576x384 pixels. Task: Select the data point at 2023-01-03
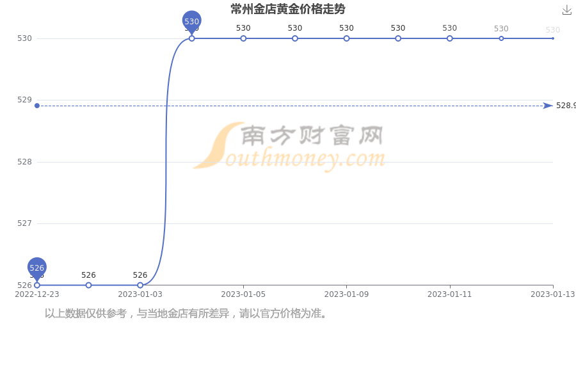coord(140,285)
